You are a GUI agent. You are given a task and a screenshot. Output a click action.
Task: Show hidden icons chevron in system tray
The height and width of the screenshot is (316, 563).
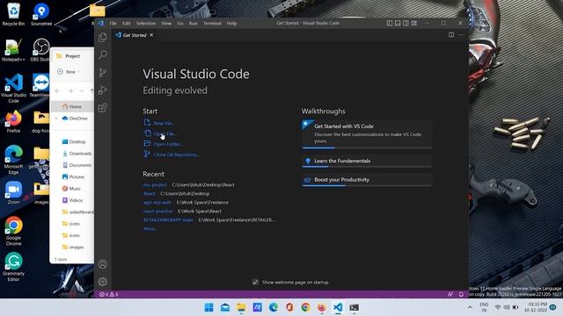tap(470, 307)
